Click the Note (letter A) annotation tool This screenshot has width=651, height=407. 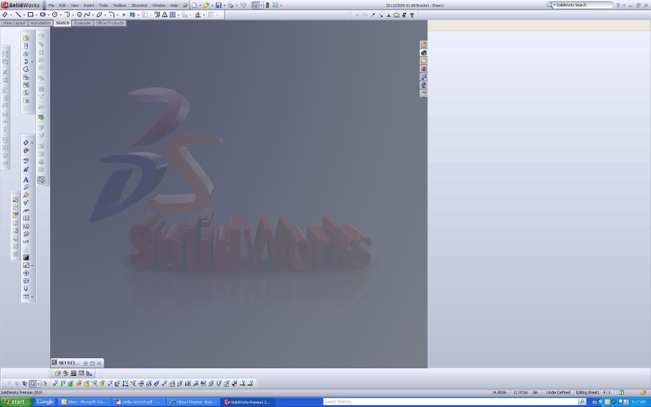click(26, 180)
